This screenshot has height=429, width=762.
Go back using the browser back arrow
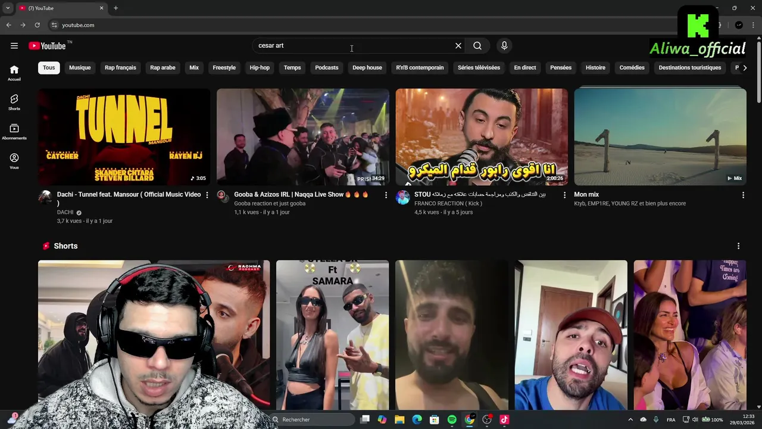point(8,25)
